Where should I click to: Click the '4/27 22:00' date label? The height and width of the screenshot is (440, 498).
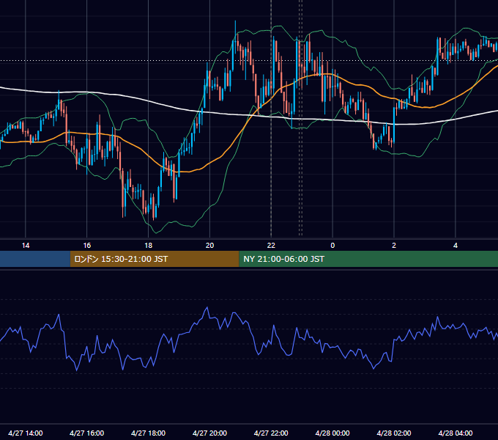coord(271,433)
